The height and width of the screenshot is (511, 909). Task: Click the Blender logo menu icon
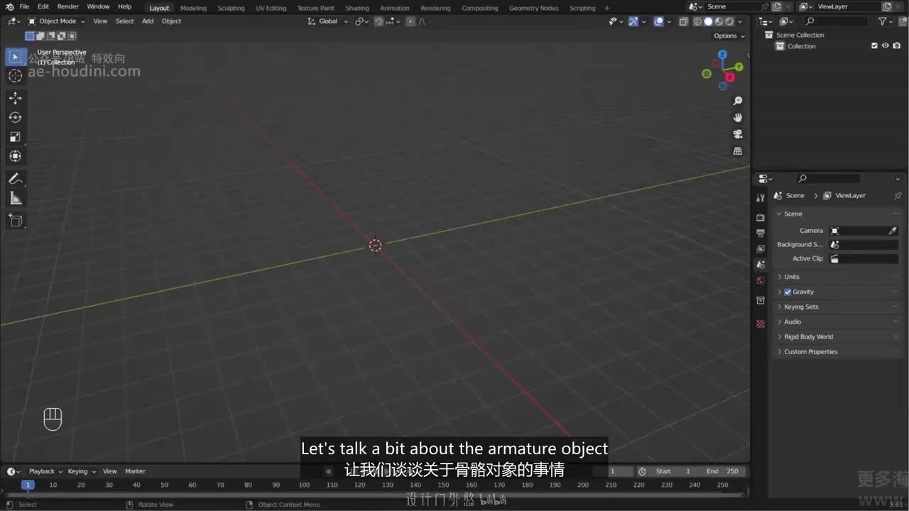point(9,6)
